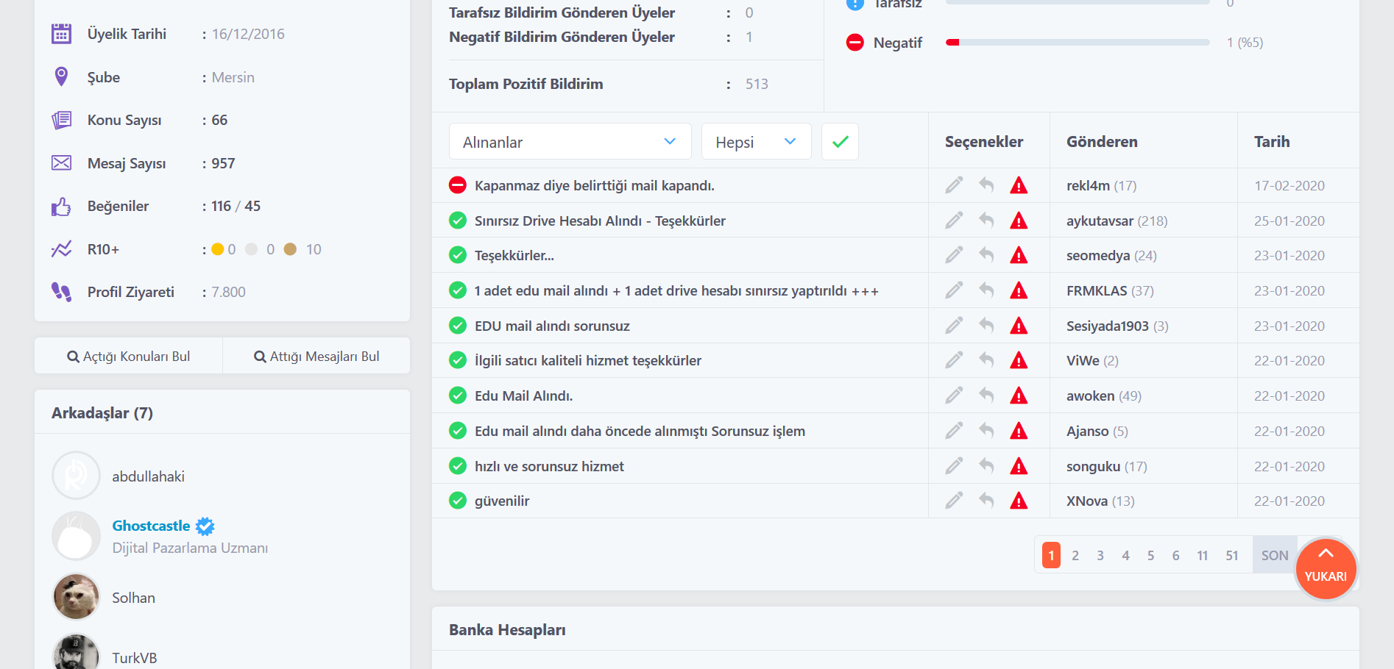Confirm filter with green checkmark button
The height and width of the screenshot is (669, 1394).
point(840,142)
